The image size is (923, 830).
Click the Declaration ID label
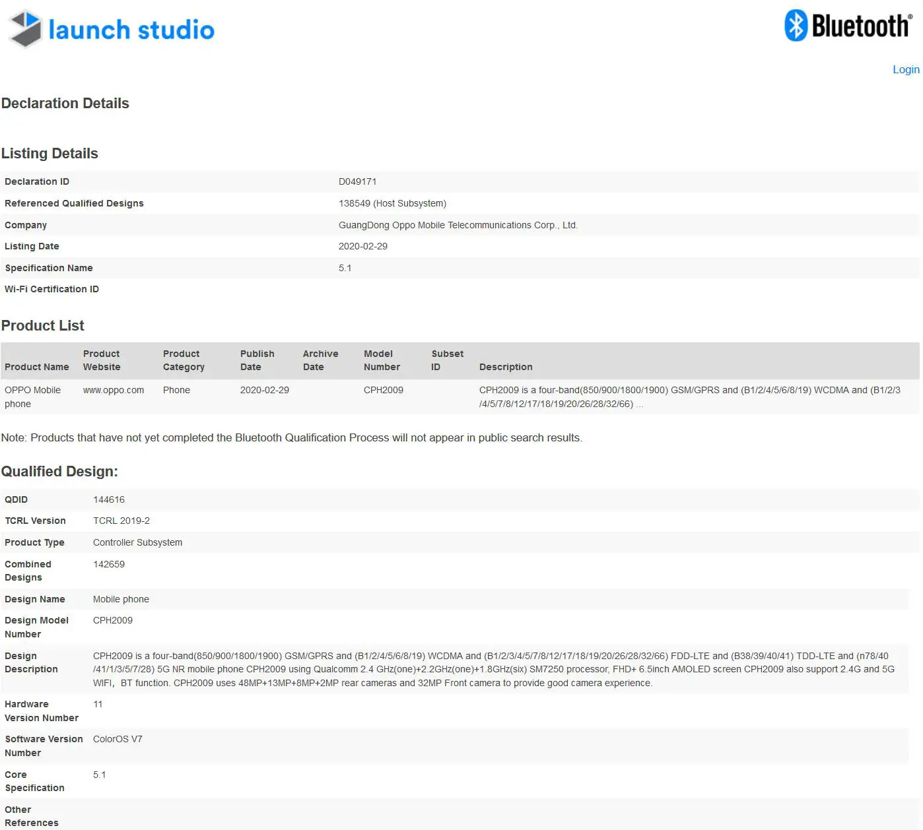[x=37, y=181]
